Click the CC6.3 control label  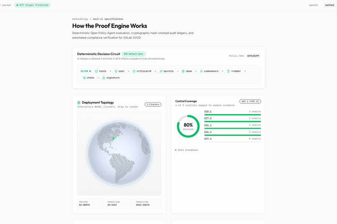coord(208,132)
